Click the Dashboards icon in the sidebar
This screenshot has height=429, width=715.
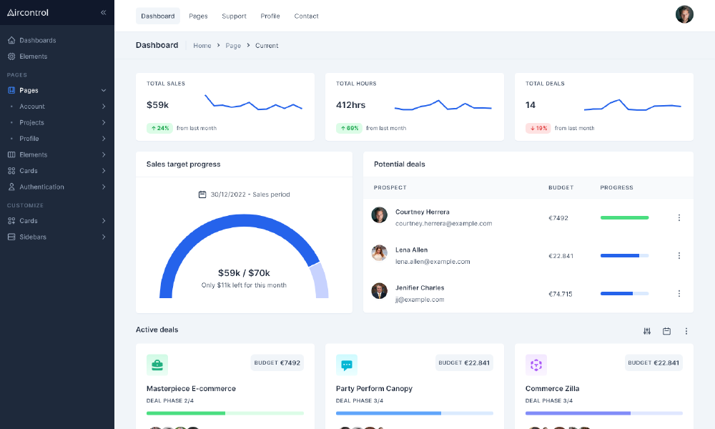click(10, 40)
